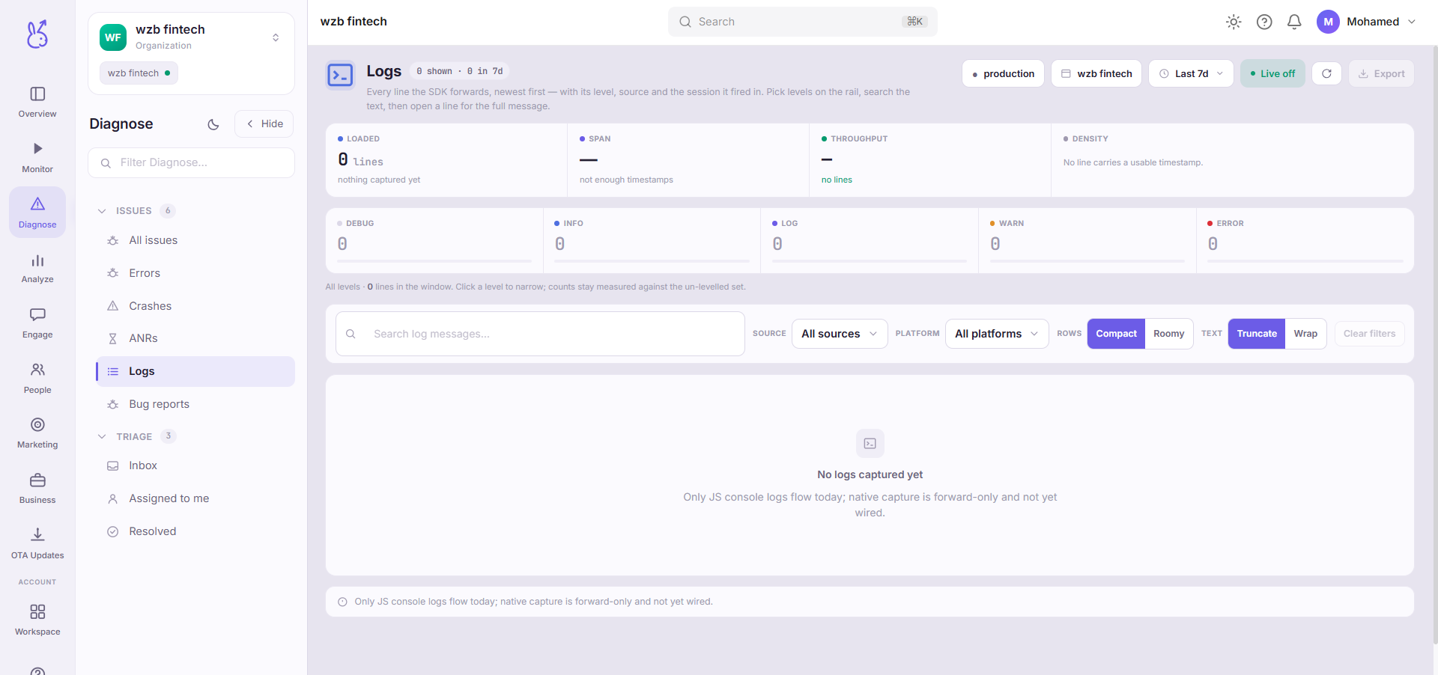Open the Analyze section

tap(37, 269)
